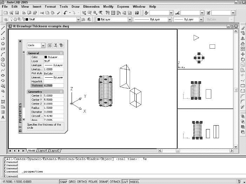Viewport: 246px width, 184px height.
Task: Select the Rectangle draw tool
Action: (x=3, y=49)
